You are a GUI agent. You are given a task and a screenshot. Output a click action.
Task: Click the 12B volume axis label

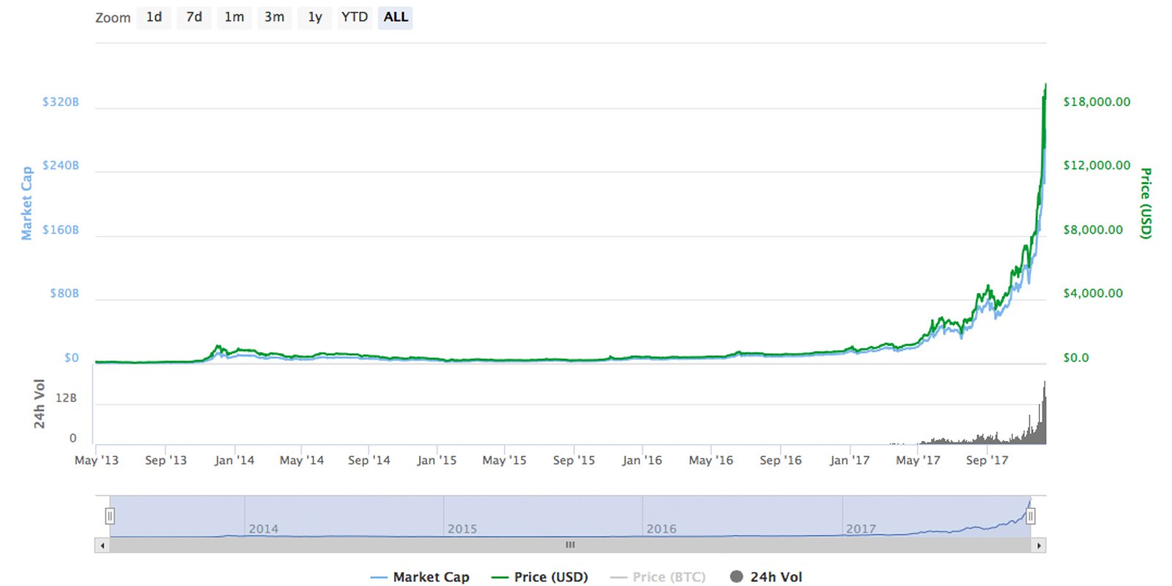click(x=66, y=398)
